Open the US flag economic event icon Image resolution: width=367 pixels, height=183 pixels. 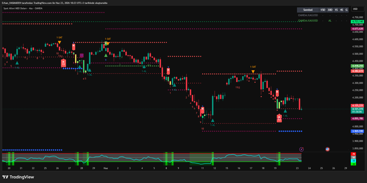pos(328,149)
